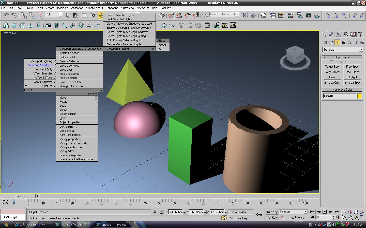This screenshot has width=366, height=228.
Task: Toggle the AutoGrid checkbox
Action: click(x=331, y=62)
